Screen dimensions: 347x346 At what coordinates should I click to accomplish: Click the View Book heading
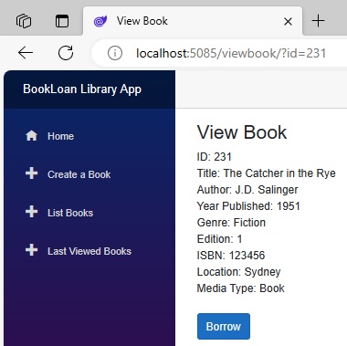(242, 132)
